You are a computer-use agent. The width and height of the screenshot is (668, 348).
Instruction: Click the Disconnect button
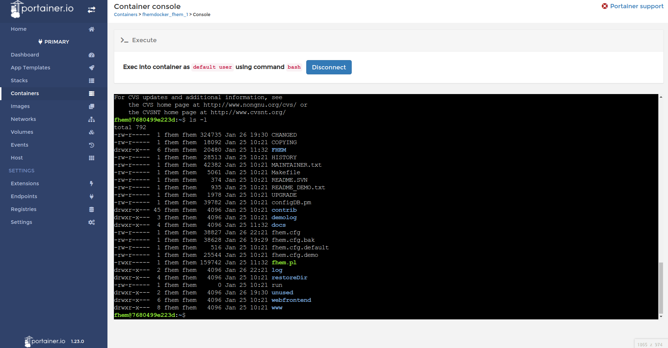329,67
